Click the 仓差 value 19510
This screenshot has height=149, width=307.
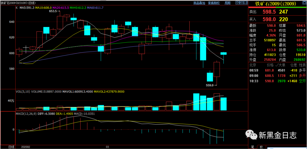(x=301, y=55)
